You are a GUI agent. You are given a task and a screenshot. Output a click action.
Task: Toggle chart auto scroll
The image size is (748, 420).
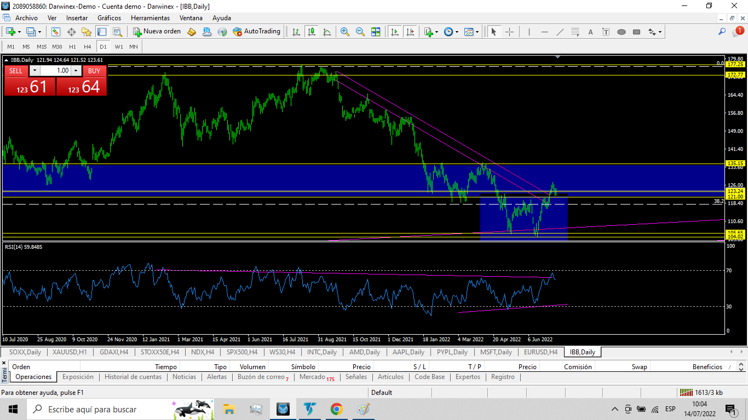click(394, 32)
